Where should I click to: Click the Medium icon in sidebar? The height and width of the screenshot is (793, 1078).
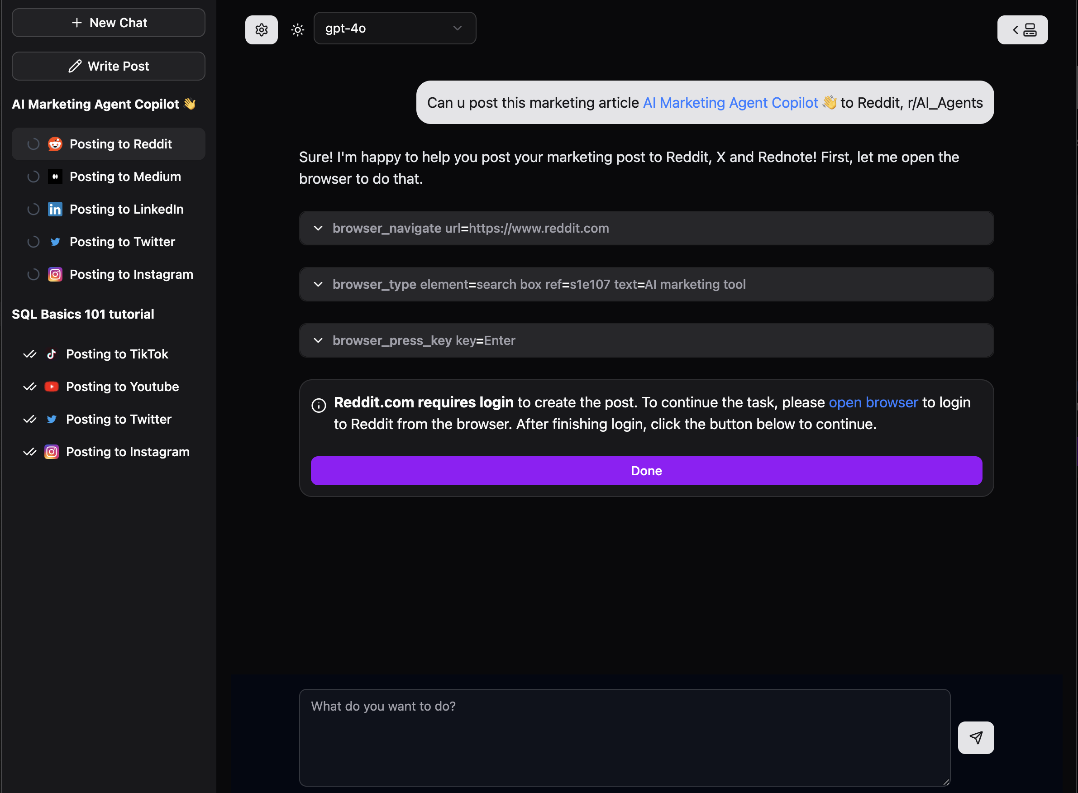(x=55, y=177)
